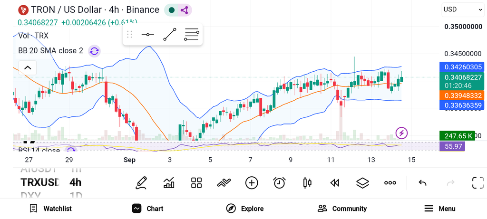
Task: Switch to the Chart tab
Action: tap(147, 209)
